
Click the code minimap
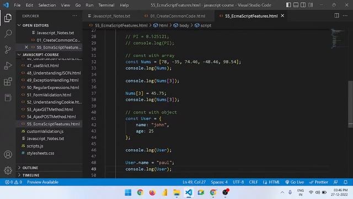(x=338, y=38)
